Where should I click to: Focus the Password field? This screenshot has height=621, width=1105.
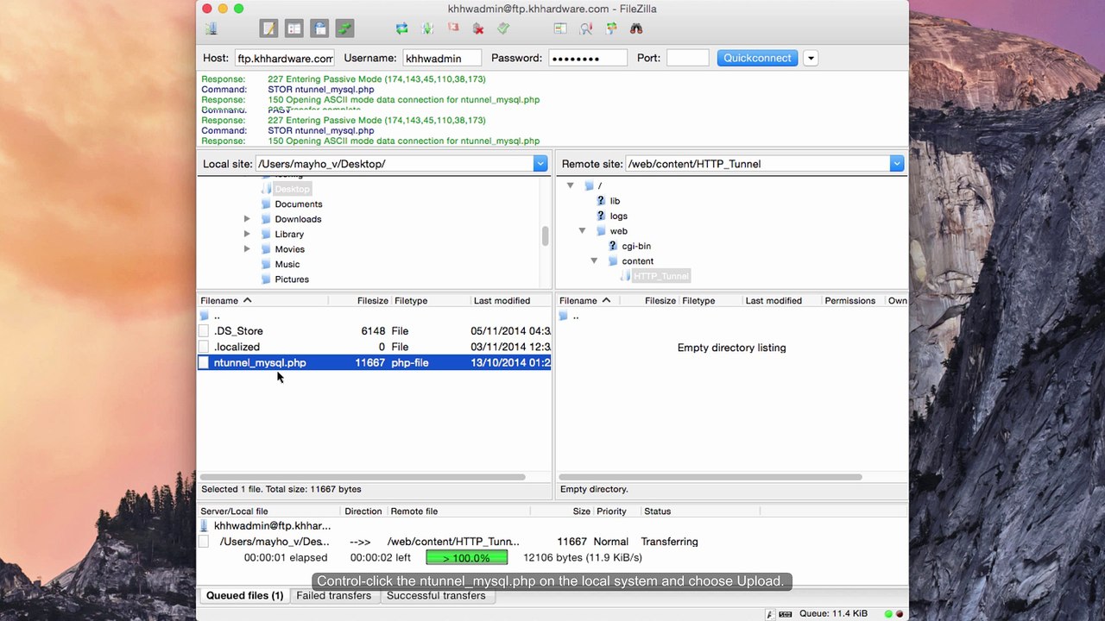point(588,58)
